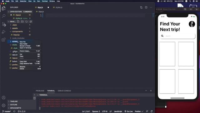Open the Search view in activity bar

[x=3, y=16]
